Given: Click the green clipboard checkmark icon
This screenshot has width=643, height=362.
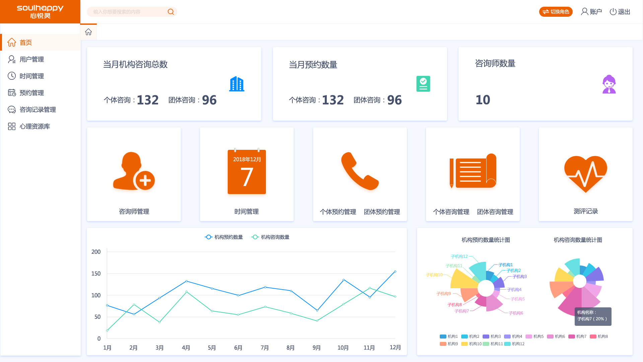Looking at the screenshot, I should [423, 84].
